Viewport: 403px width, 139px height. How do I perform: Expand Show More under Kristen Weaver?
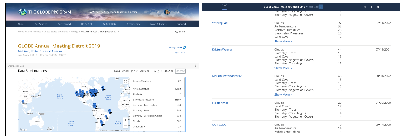point(283,68)
